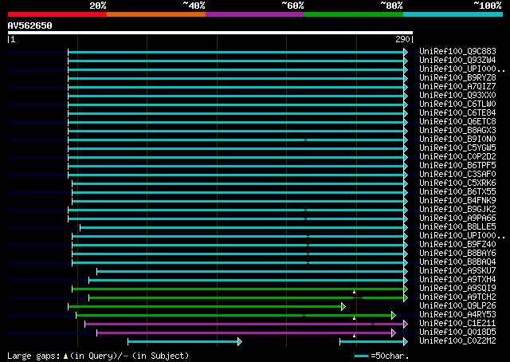Select the green ~80% identity legend segment
The image size is (510, 362).
(354, 14)
